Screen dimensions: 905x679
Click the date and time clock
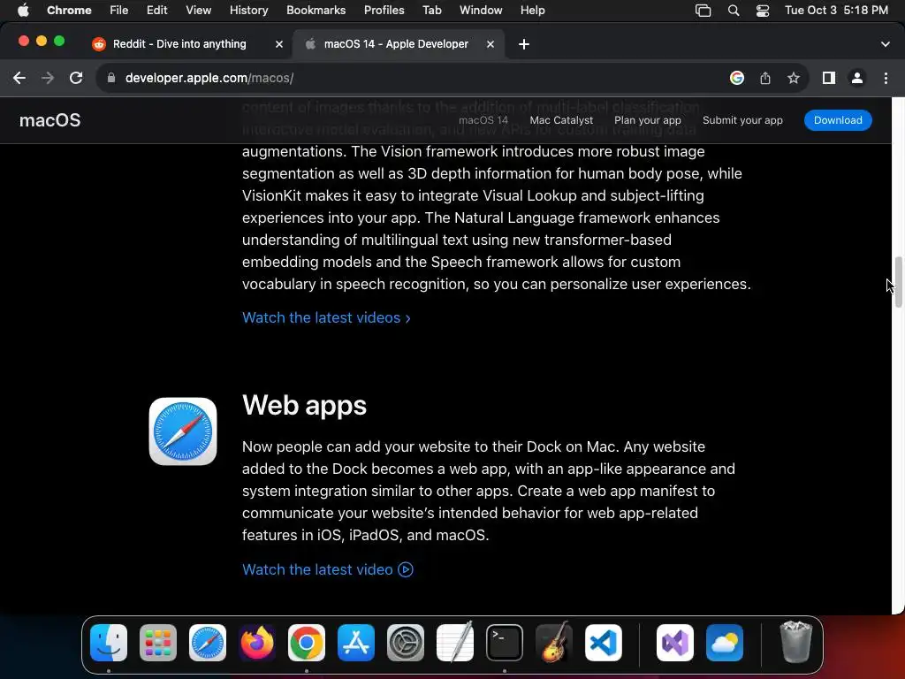836,11
